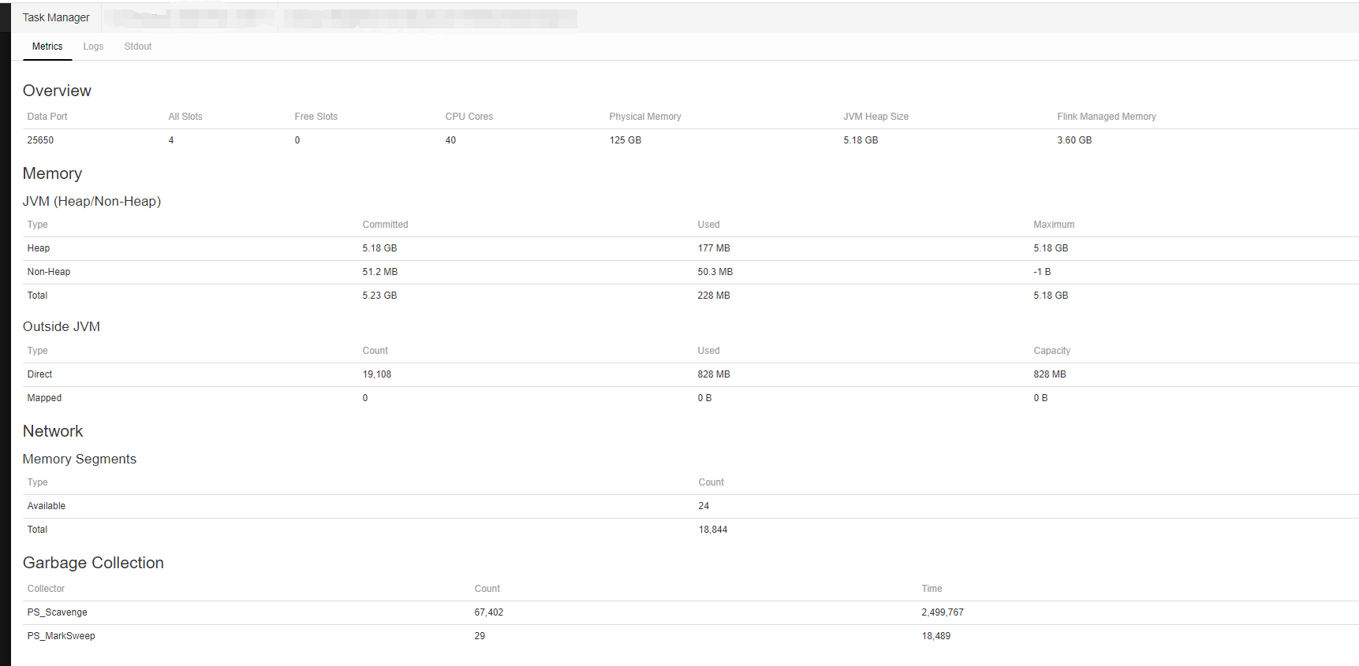Click the Memory Segments subheading

[80, 459]
